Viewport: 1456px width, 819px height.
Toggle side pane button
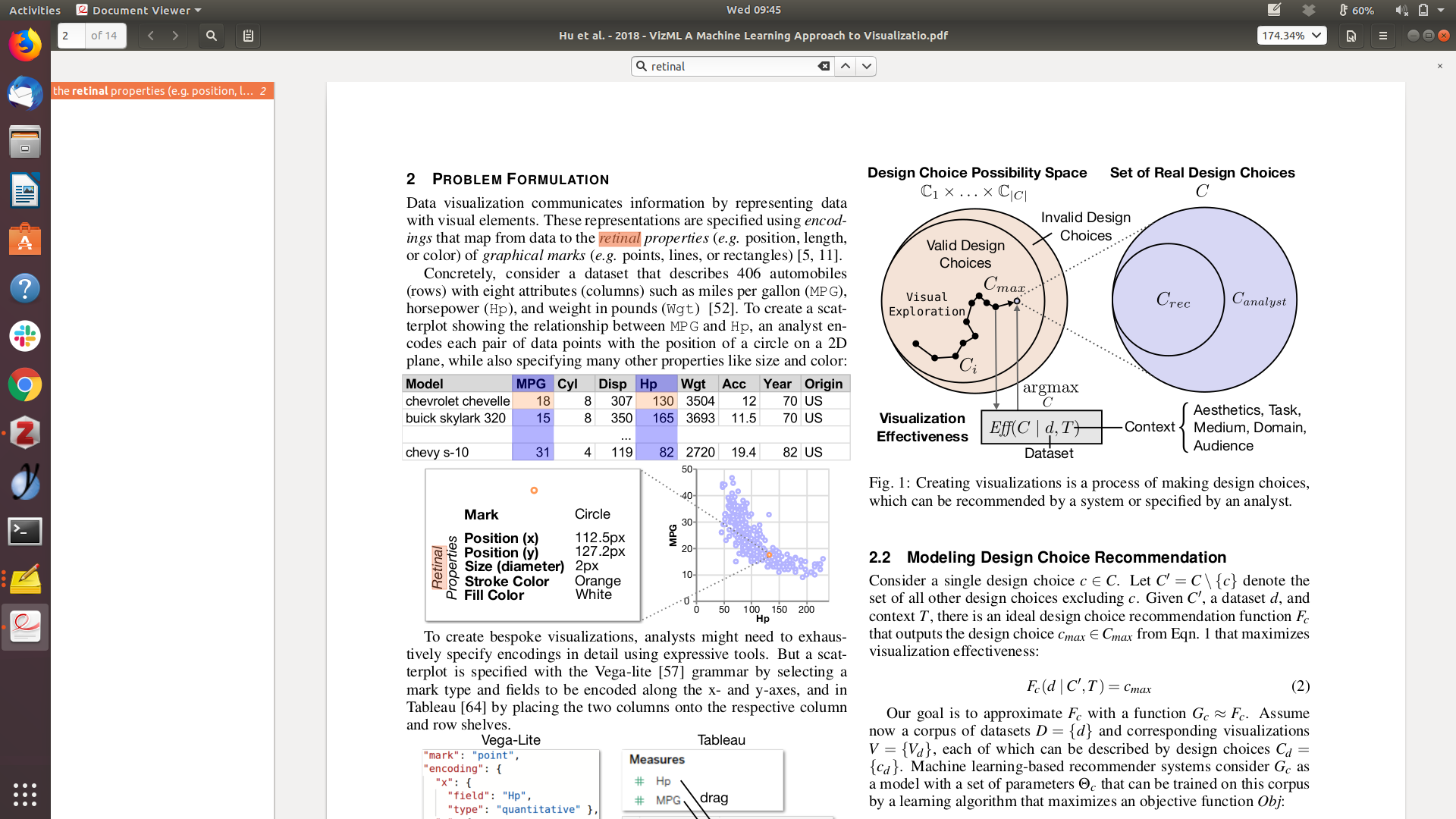(248, 36)
